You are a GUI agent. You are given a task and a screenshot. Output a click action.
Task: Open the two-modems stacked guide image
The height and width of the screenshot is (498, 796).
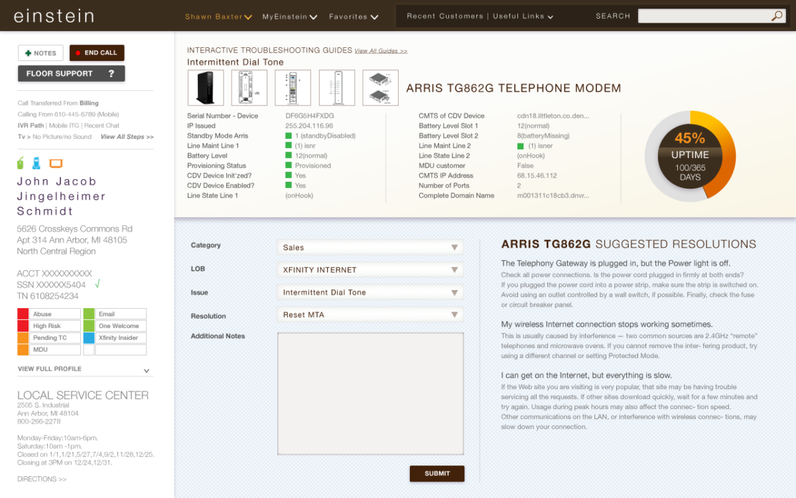(x=380, y=88)
